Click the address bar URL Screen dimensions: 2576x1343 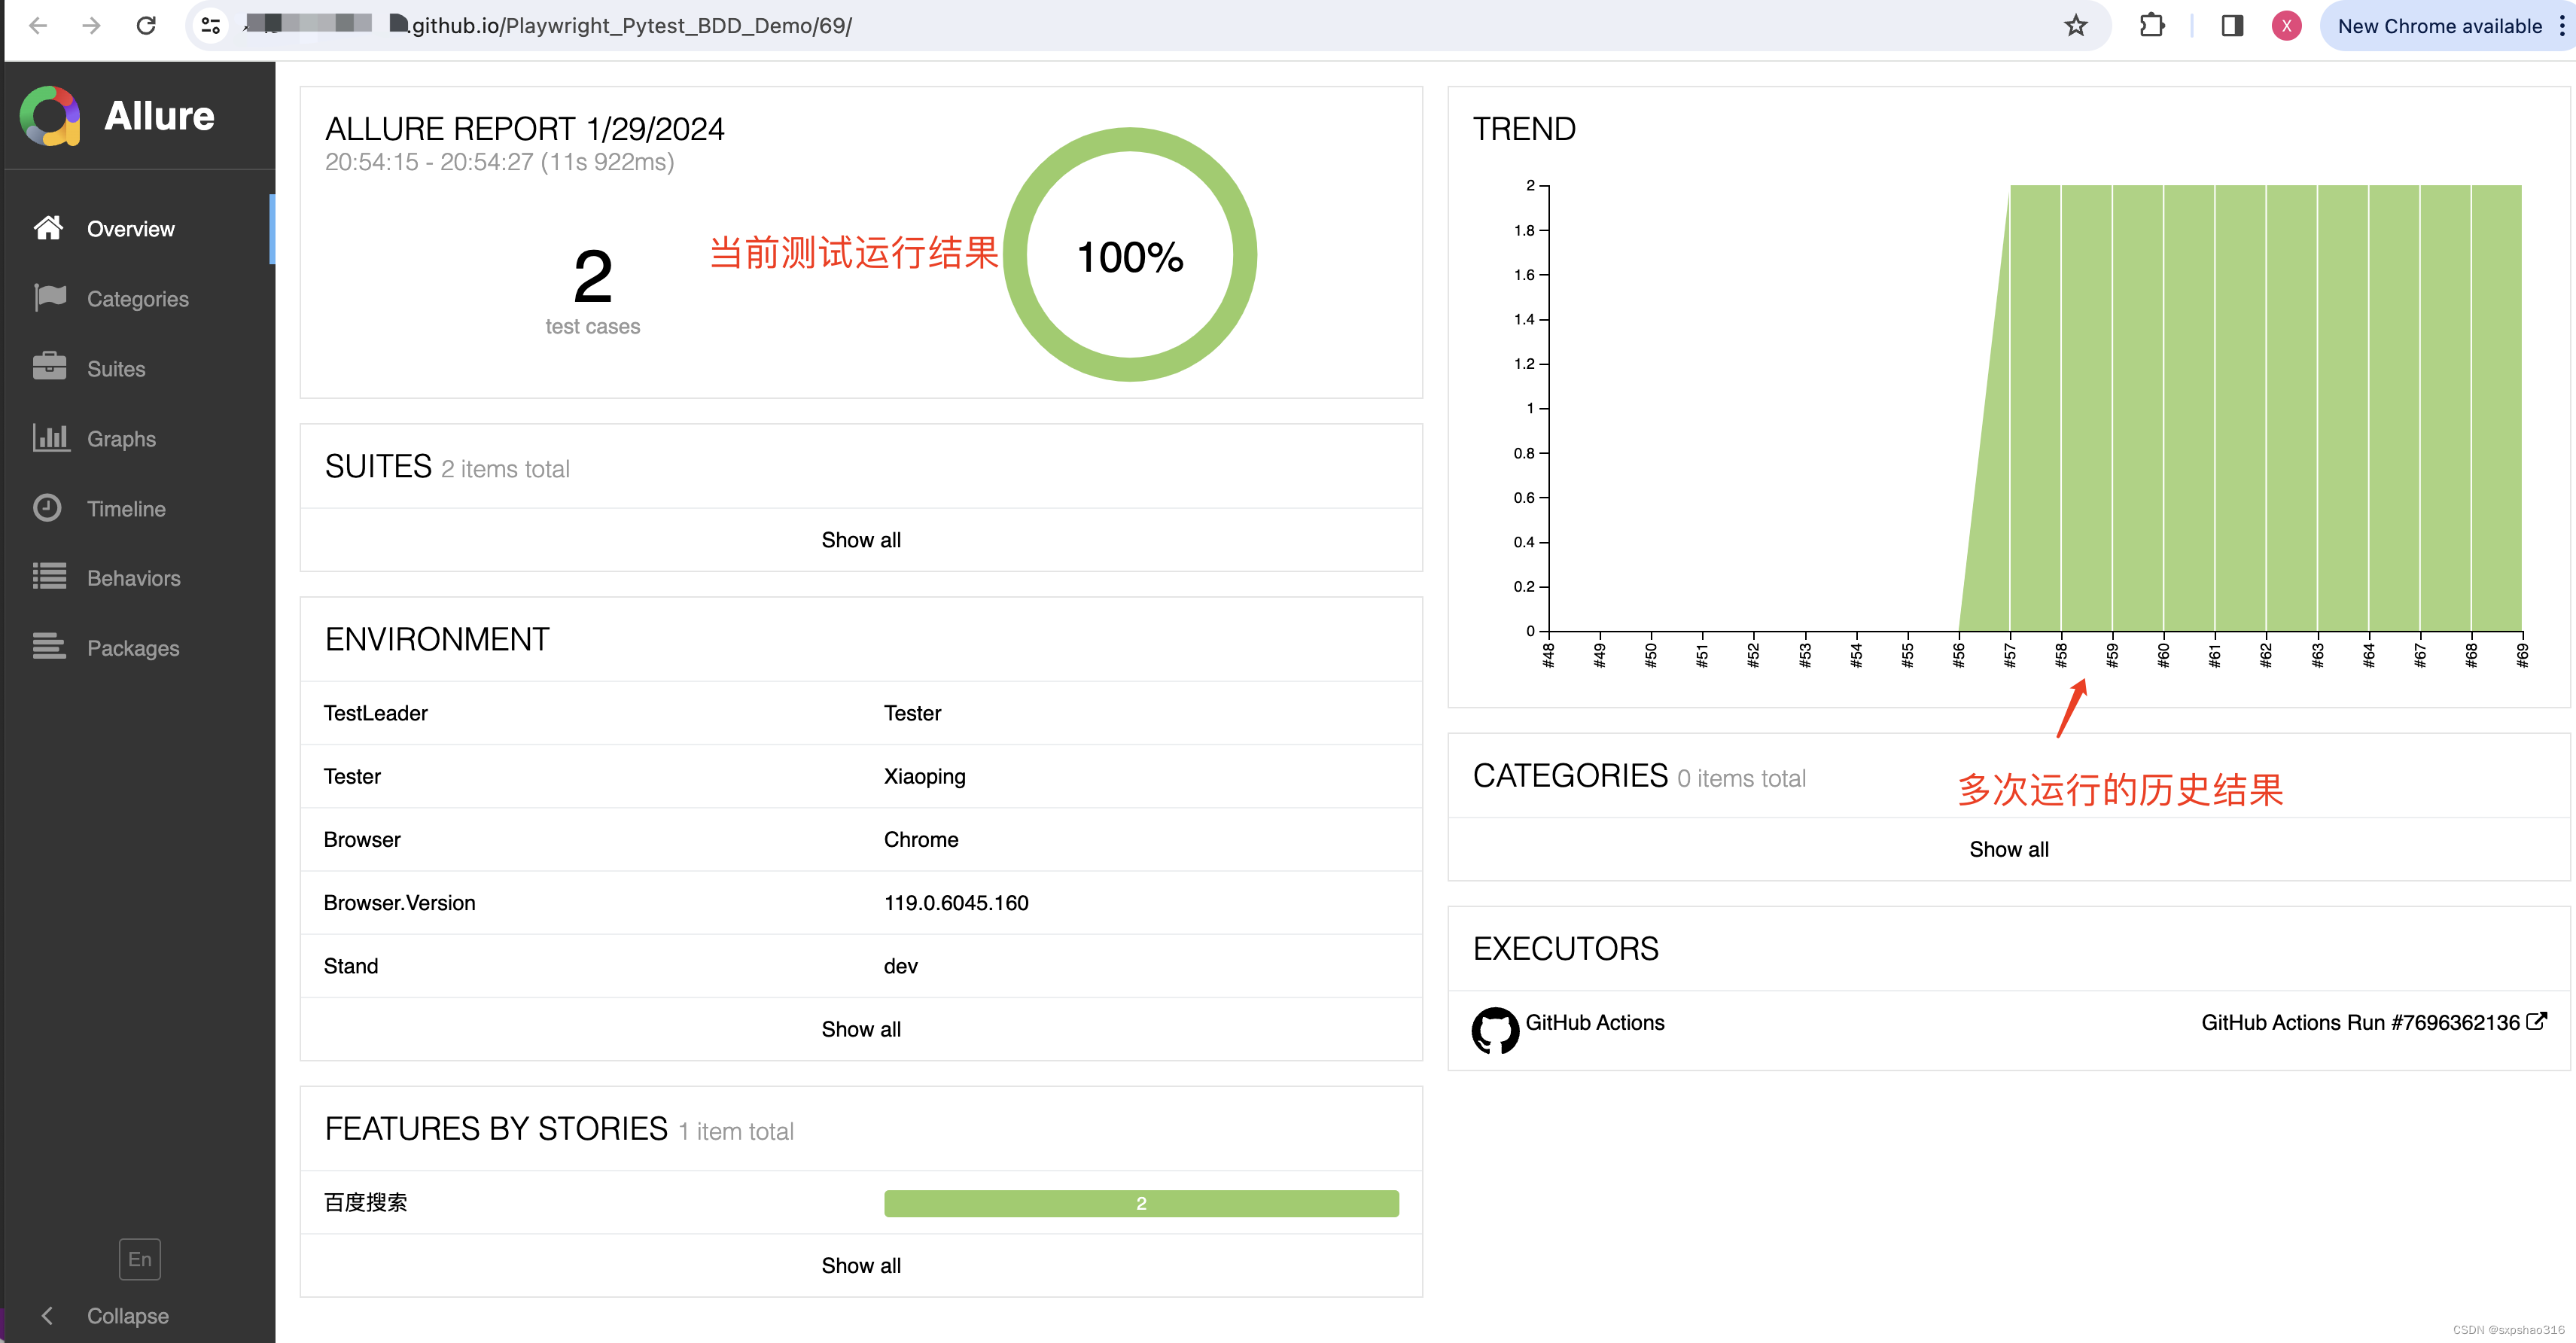[631, 26]
